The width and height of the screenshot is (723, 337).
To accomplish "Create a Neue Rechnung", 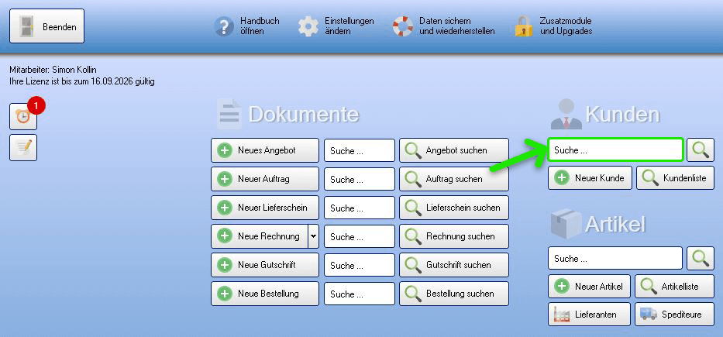I will coord(260,236).
